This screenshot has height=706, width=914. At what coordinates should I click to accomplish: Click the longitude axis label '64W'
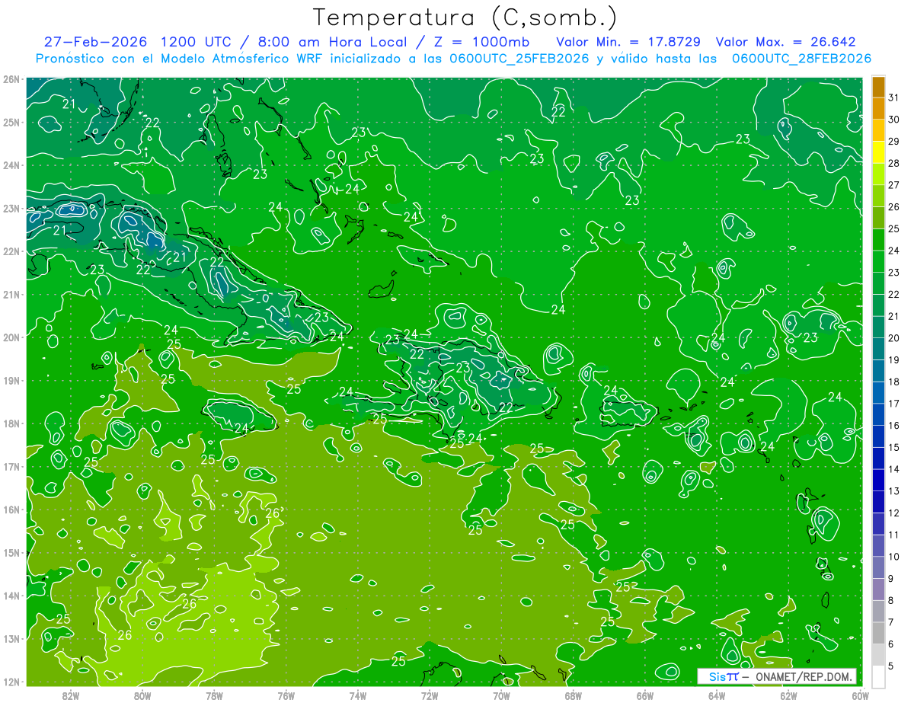click(x=717, y=695)
